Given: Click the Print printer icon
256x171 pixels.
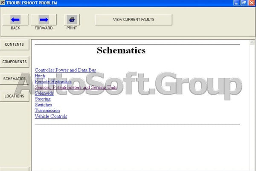Looking at the screenshot, I should click(x=72, y=20).
